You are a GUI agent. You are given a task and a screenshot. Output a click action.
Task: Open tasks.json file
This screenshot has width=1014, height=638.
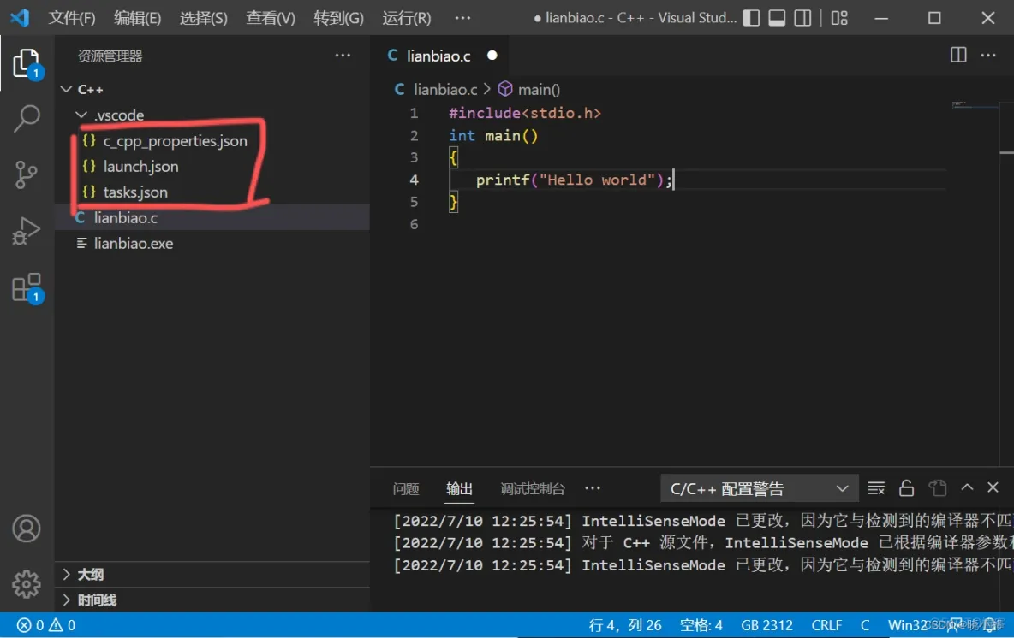click(x=135, y=192)
